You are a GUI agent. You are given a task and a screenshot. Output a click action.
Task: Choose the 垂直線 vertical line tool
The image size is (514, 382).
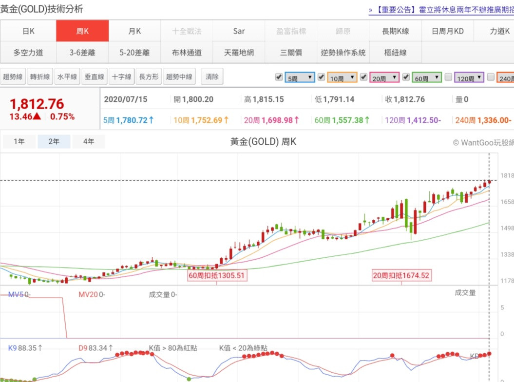pyautogui.click(x=95, y=77)
